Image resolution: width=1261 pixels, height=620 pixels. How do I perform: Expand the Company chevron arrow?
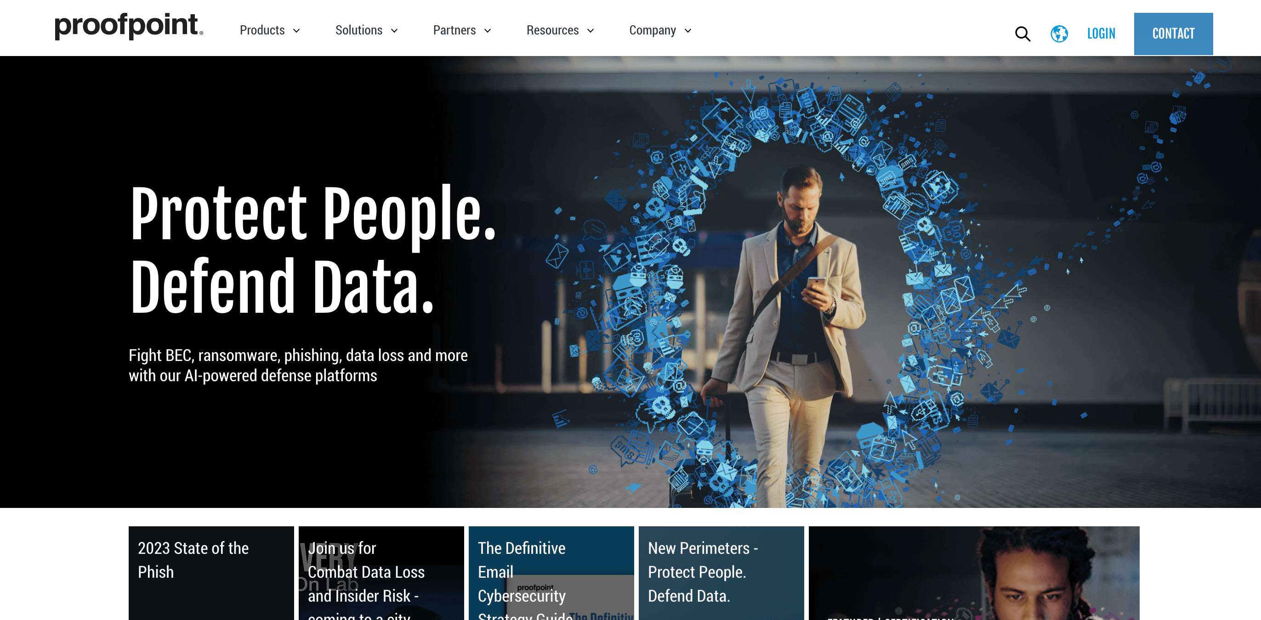pyautogui.click(x=688, y=31)
